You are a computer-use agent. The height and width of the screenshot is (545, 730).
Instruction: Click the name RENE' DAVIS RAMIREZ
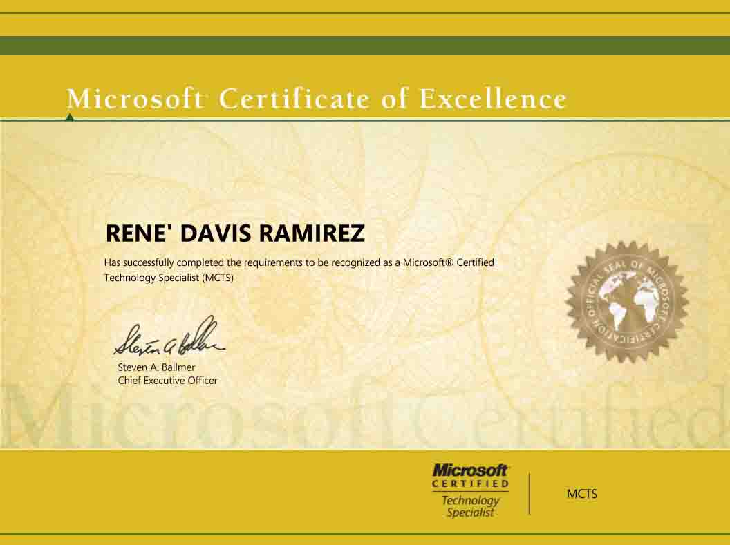coord(235,233)
